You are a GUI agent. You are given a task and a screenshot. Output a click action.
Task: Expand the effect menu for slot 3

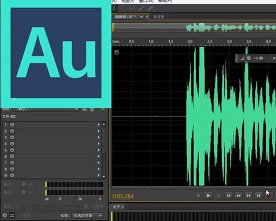99,138
